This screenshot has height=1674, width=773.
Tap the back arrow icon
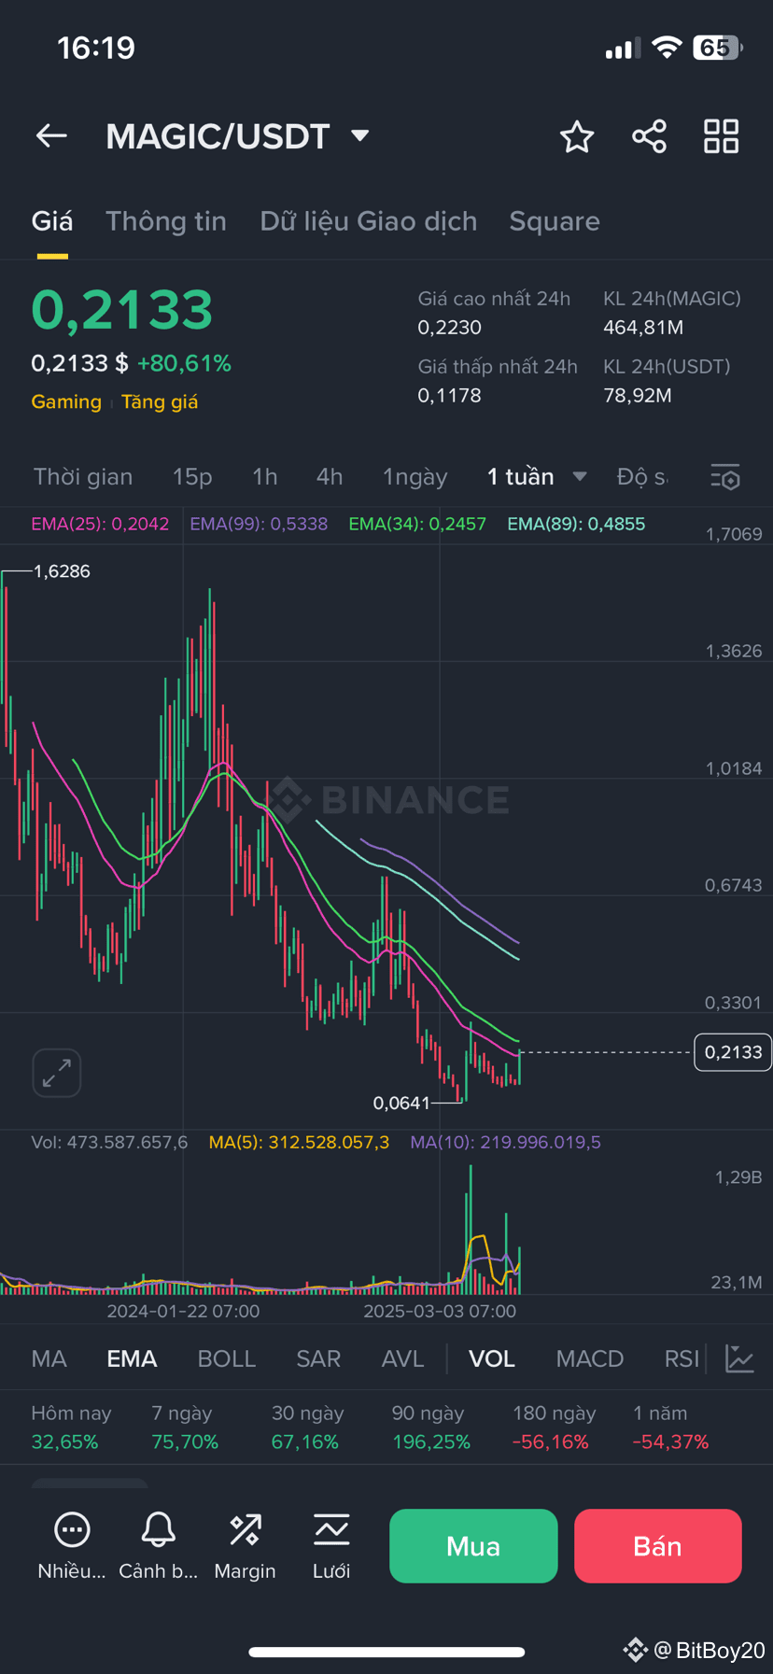pyautogui.click(x=51, y=136)
